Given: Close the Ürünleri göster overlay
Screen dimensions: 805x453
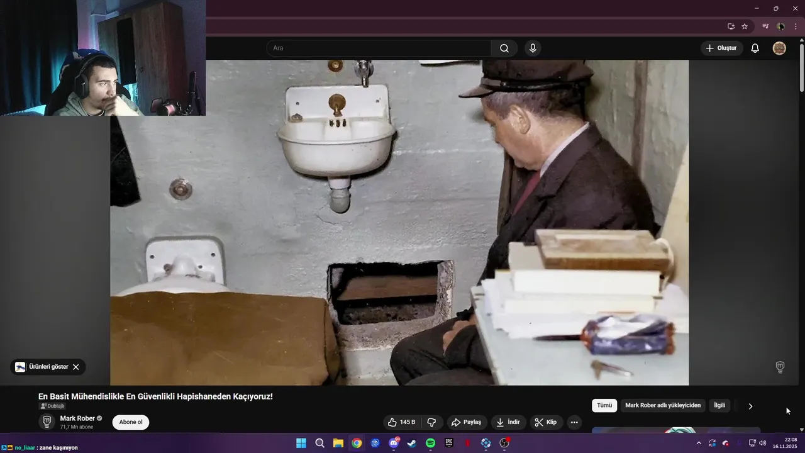Looking at the screenshot, I should click(x=76, y=367).
